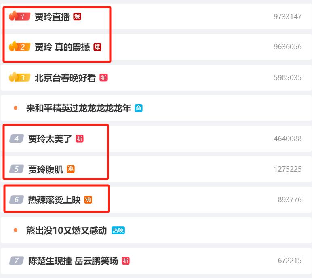Click the flame rank 3 badge

tap(19, 77)
